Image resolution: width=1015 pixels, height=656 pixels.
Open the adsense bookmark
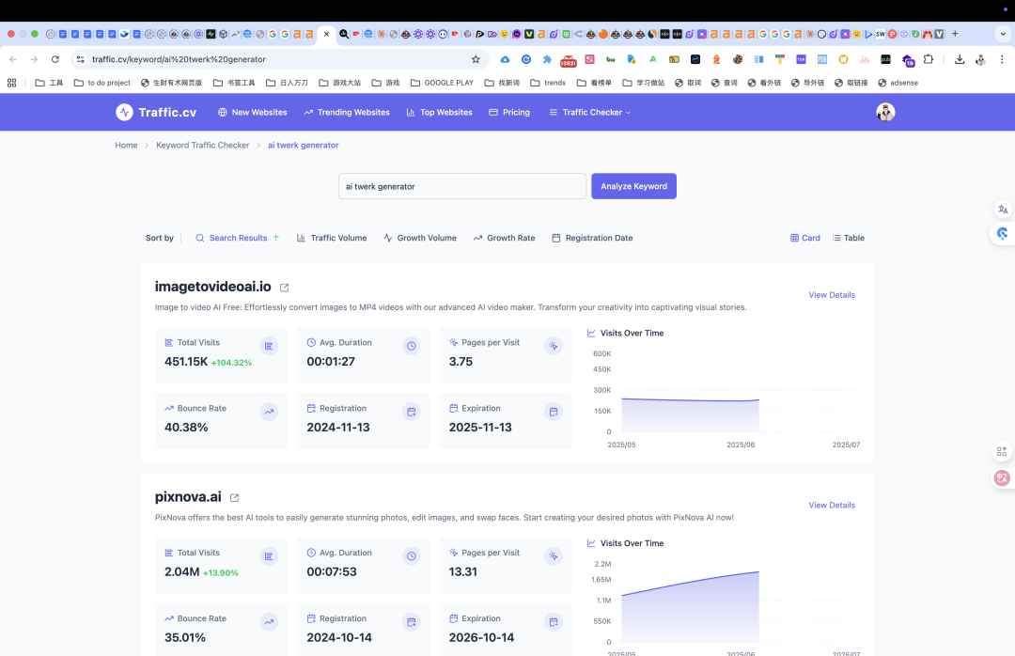(898, 83)
